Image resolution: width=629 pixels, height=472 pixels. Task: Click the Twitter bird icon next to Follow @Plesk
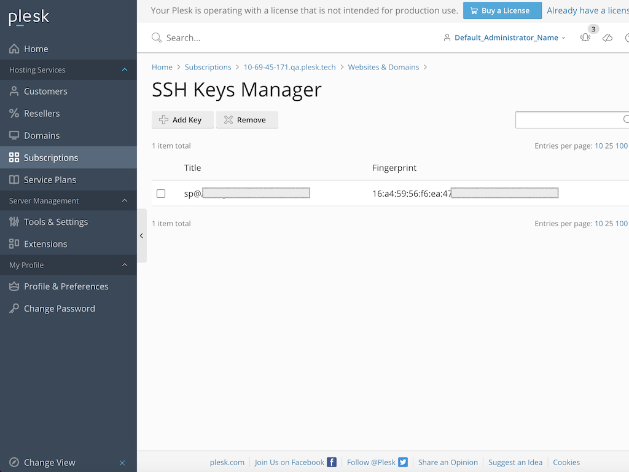pyautogui.click(x=402, y=462)
